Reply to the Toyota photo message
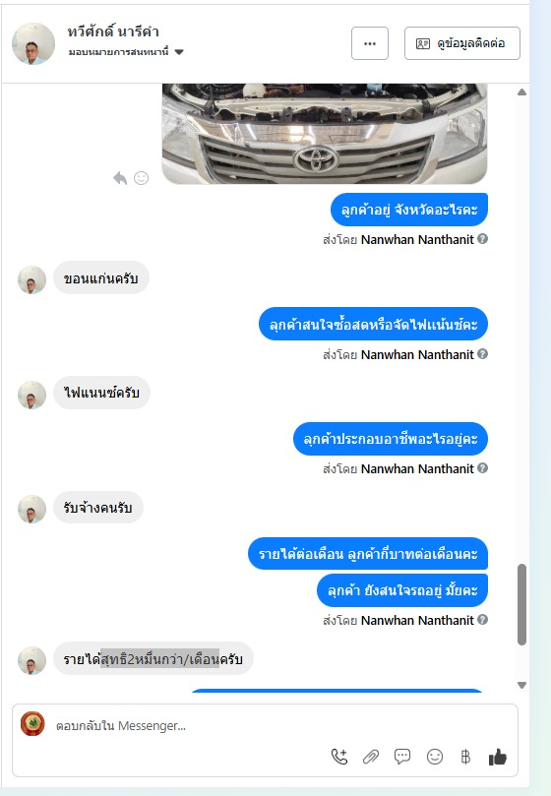 click(x=120, y=178)
